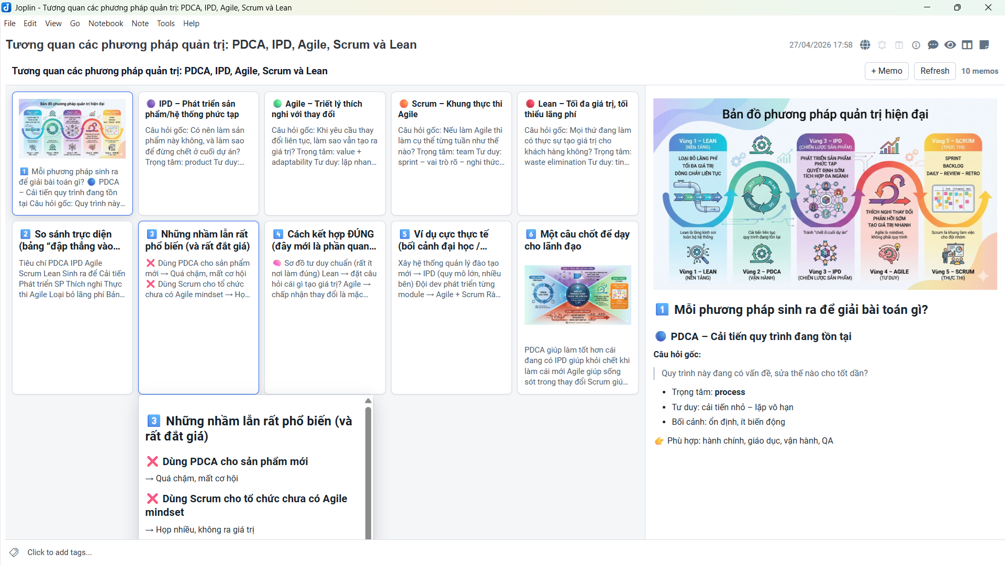1005x565 pixels.
Task: Open note properties info icon
Action: 916,45
